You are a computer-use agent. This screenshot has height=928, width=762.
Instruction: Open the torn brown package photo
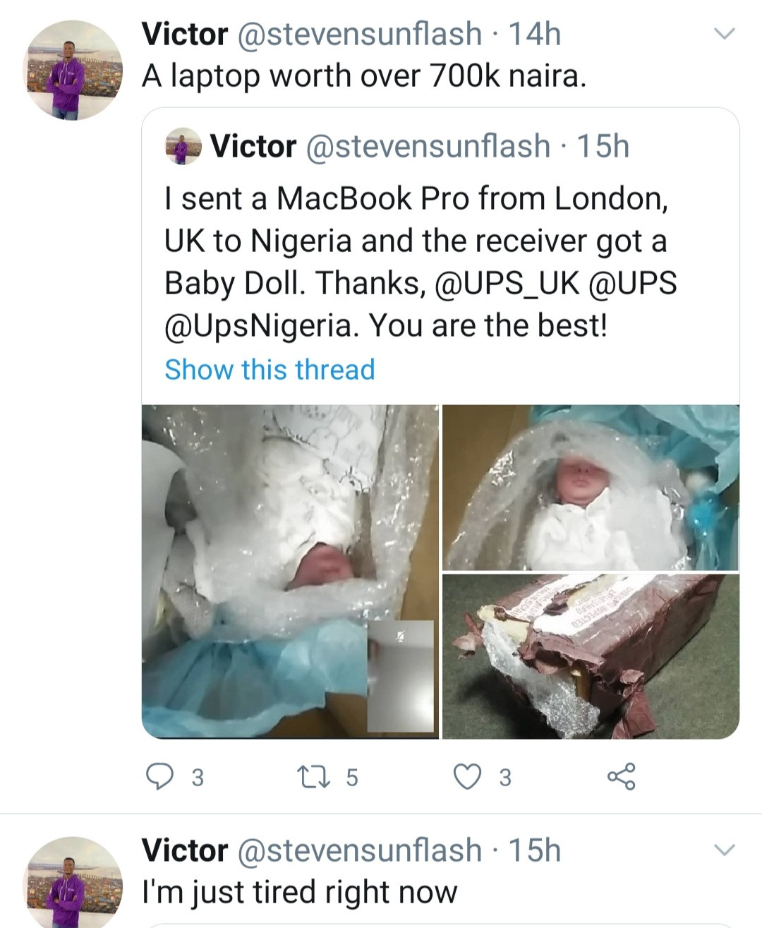(591, 656)
